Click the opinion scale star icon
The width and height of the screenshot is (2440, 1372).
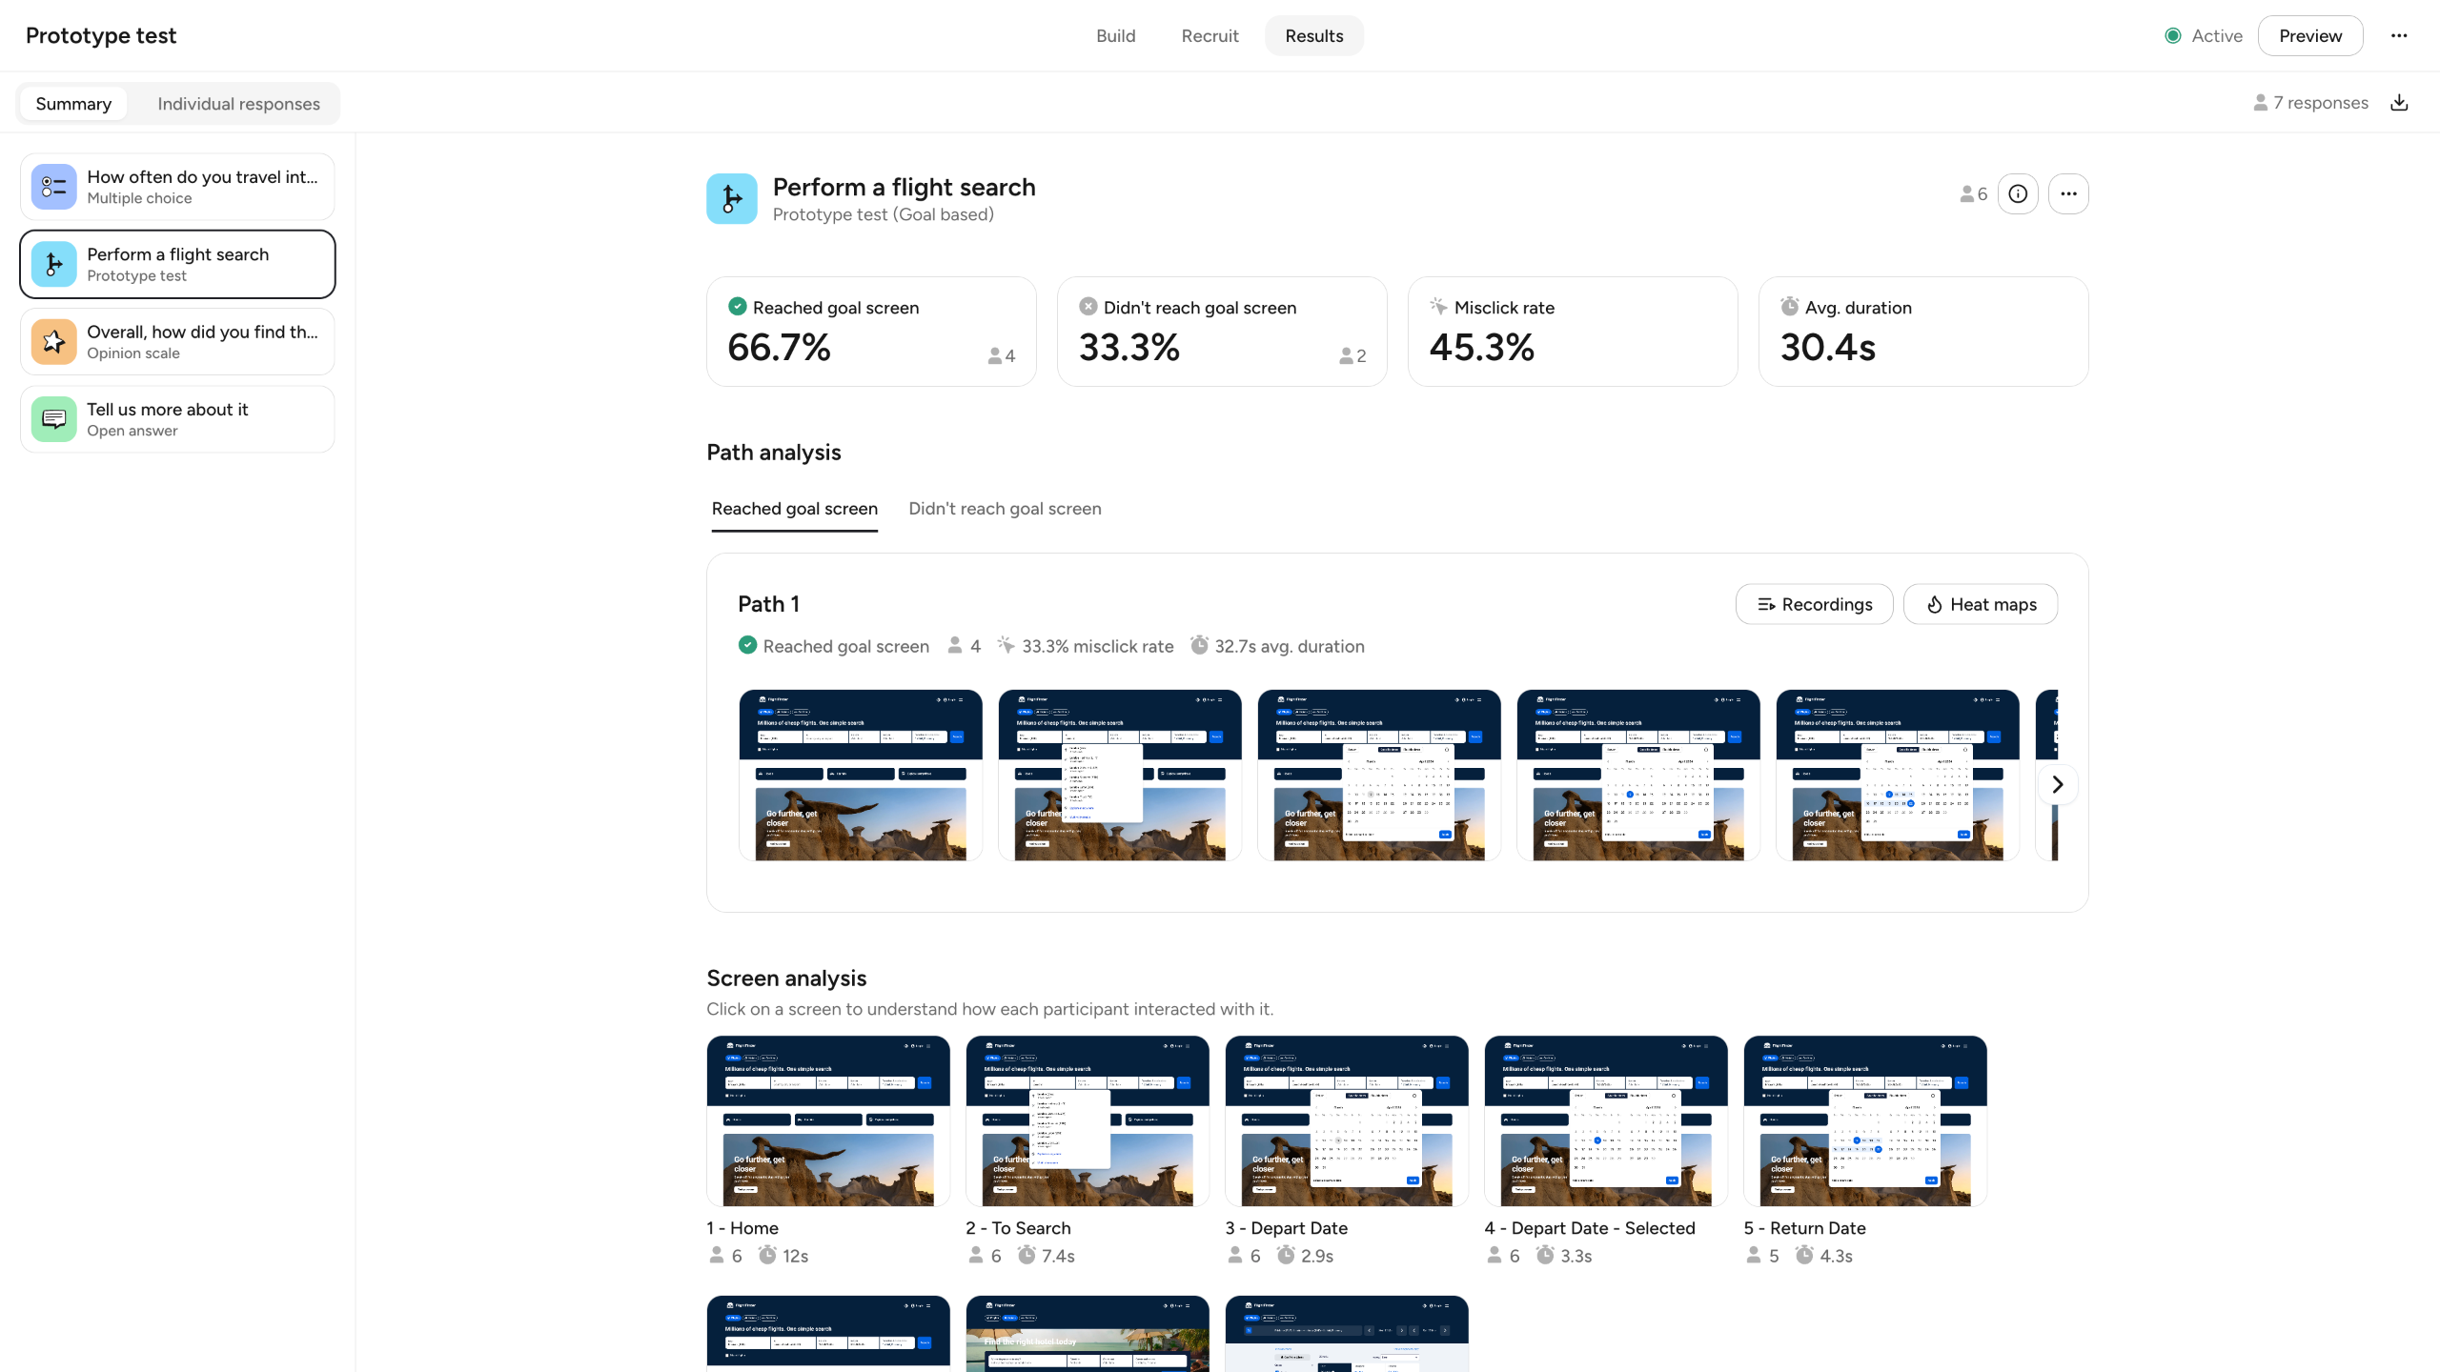[x=54, y=342]
